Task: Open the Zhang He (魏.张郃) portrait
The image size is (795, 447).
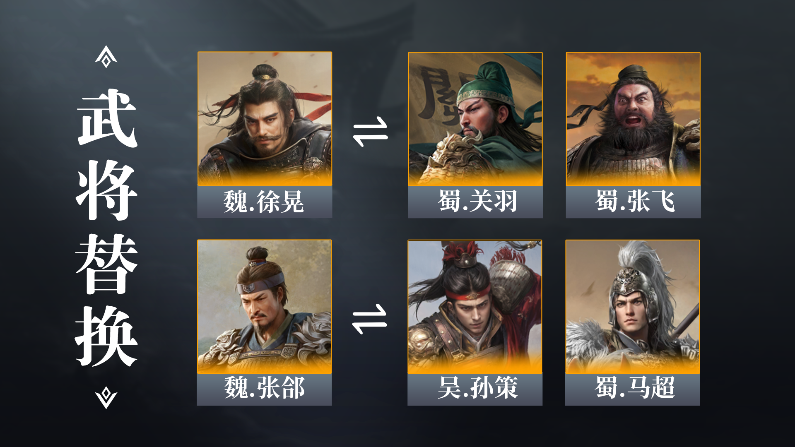Action: (264, 307)
